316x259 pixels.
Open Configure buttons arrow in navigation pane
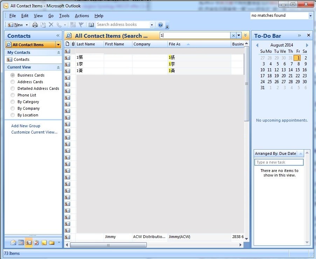click(x=59, y=243)
